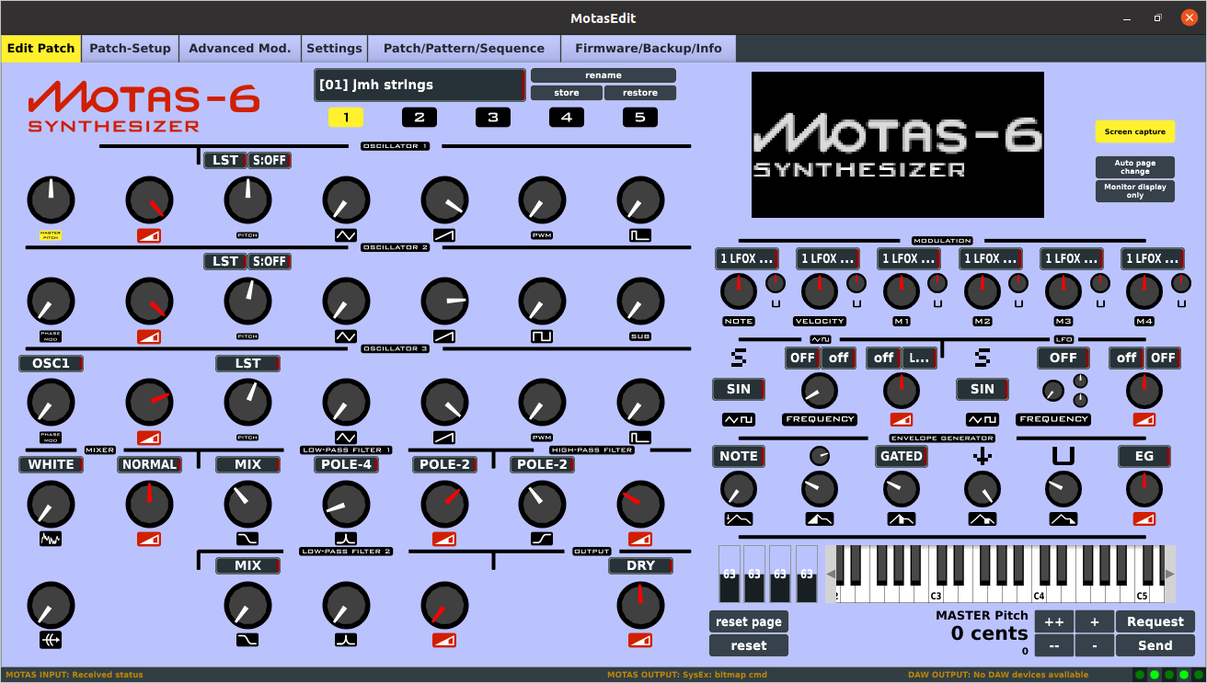
Task: Click the VELOCITY modulation knob
Action: (820, 290)
